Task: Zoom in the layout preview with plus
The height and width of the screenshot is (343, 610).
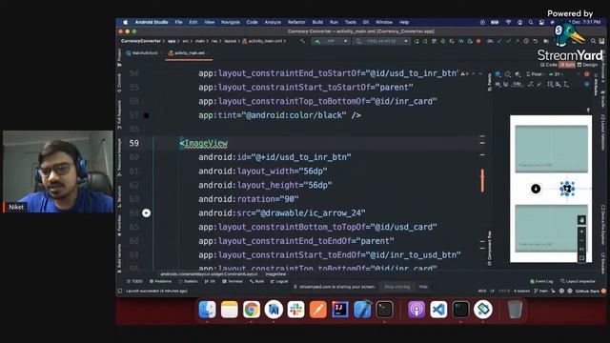Action: (x=581, y=232)
